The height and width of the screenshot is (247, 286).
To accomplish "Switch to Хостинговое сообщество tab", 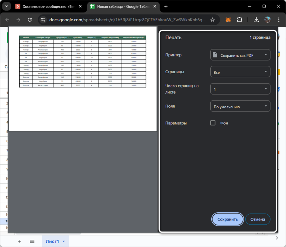I will pos(49,7).
